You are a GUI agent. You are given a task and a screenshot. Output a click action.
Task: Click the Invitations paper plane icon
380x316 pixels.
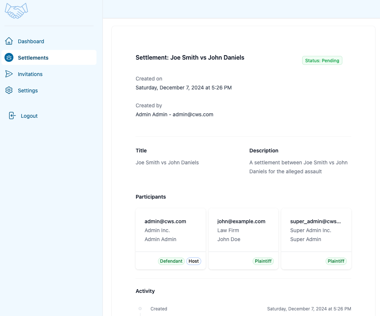pos(9,74)
